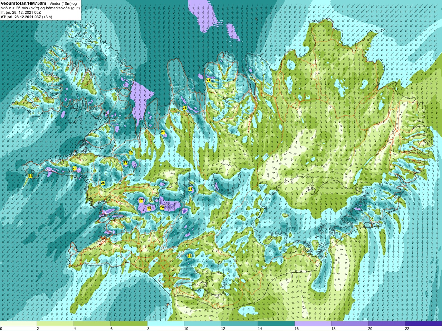Click the legend scale label '16'

(297, 329)
